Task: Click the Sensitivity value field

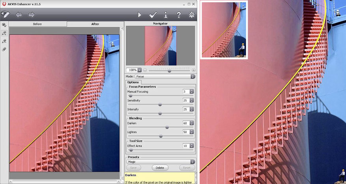Action: click(x=186, y=101)
